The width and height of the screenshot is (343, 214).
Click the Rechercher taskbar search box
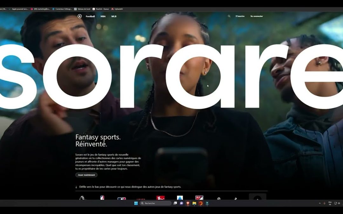click(x=156, y=203)
